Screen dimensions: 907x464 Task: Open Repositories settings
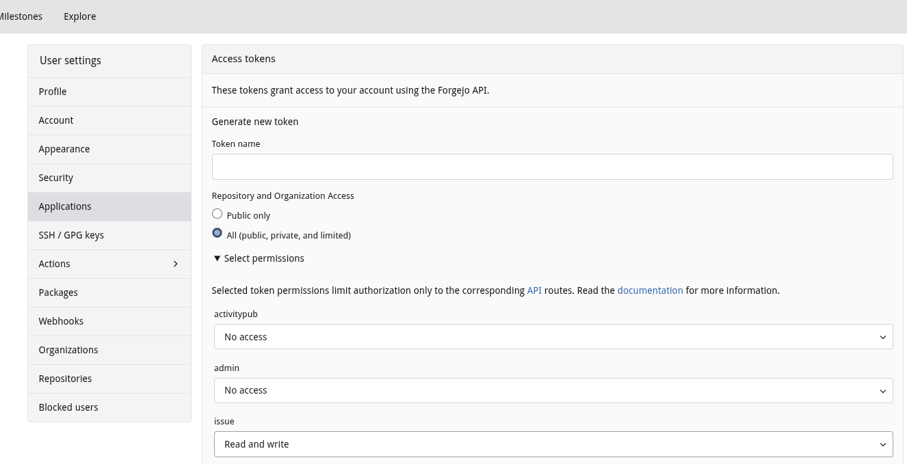65,379
